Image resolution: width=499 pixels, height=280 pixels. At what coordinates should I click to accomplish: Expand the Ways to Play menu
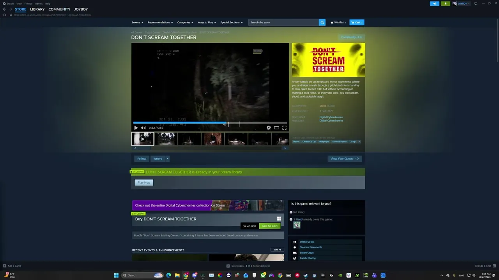point(207,23)
